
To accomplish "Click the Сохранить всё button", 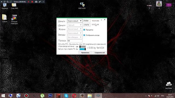I will [x=100, y=53].
